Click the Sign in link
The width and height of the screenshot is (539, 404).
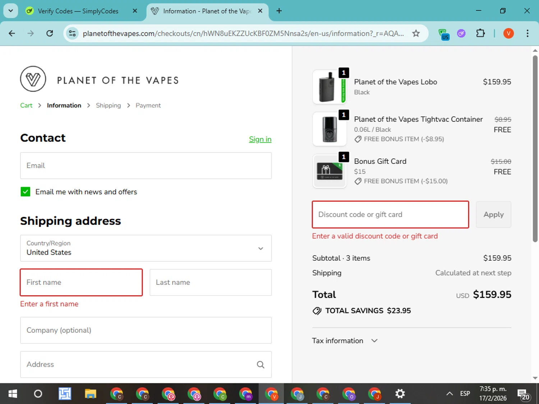(260, 139)
